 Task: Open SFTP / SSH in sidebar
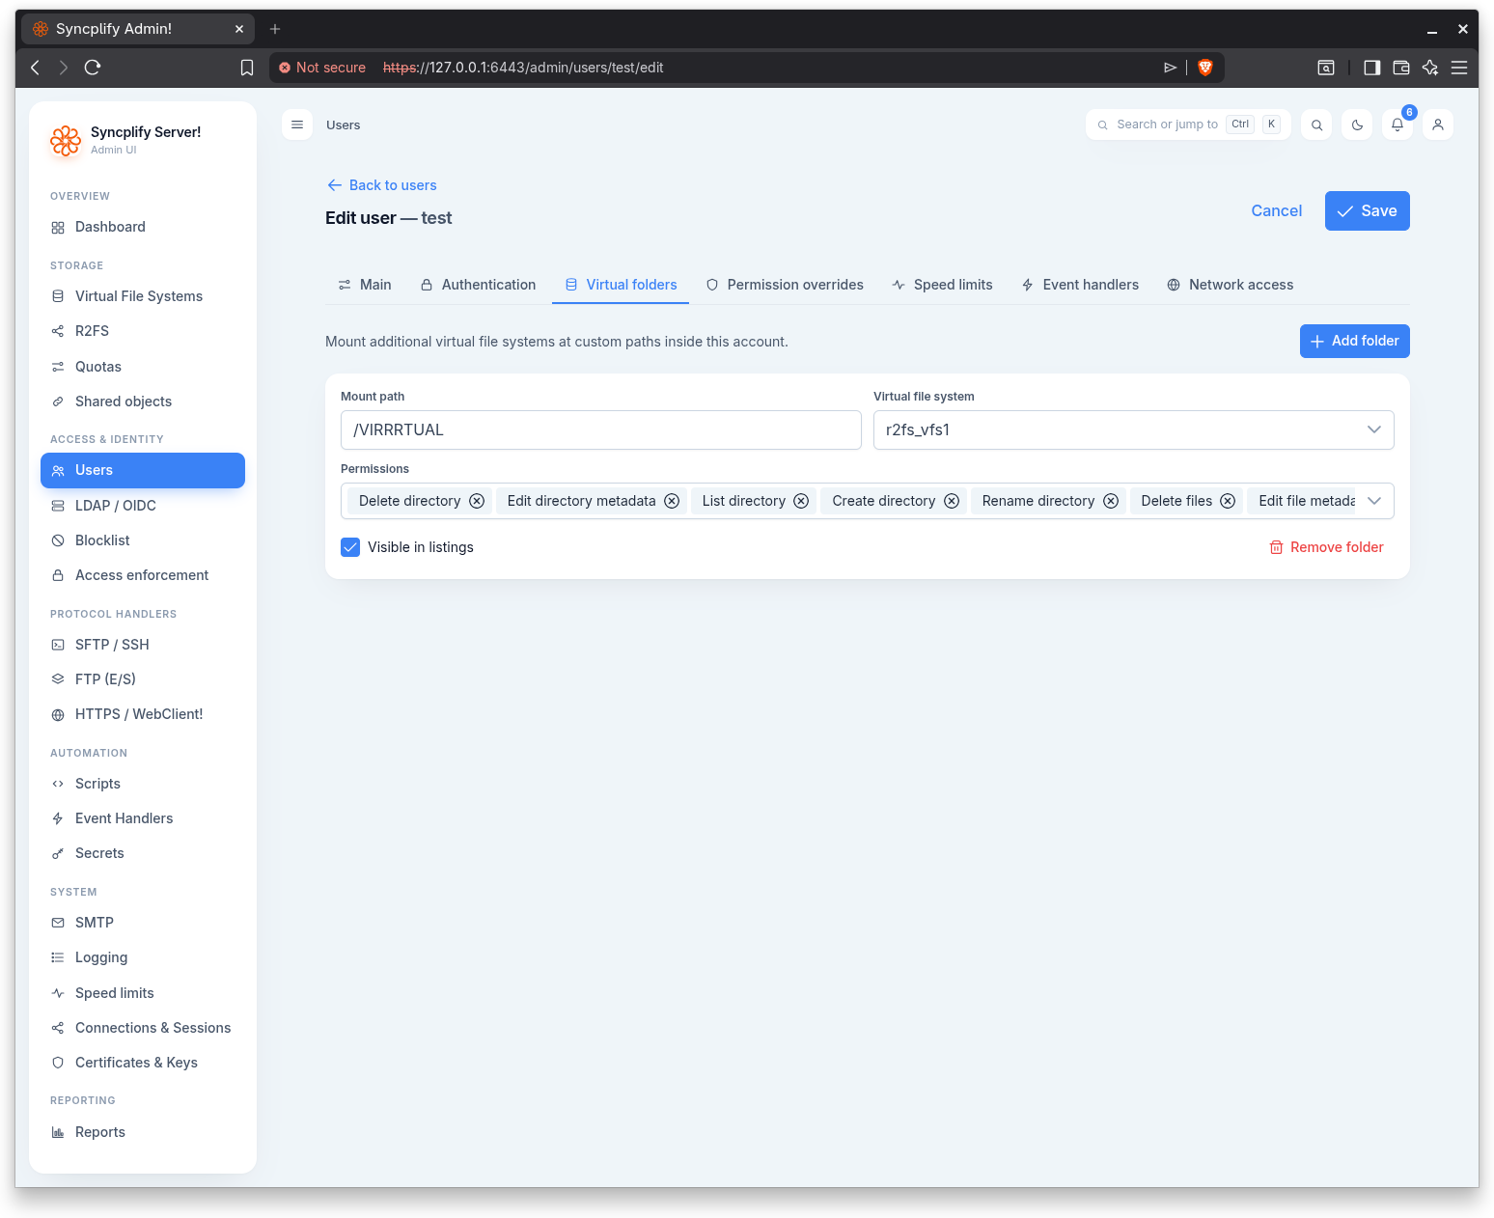click(x=143, y=645)
